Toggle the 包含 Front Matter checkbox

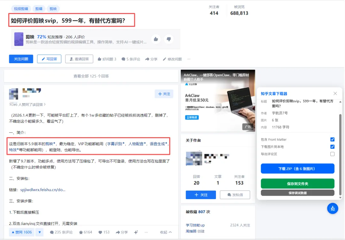(x=332, y=139)
